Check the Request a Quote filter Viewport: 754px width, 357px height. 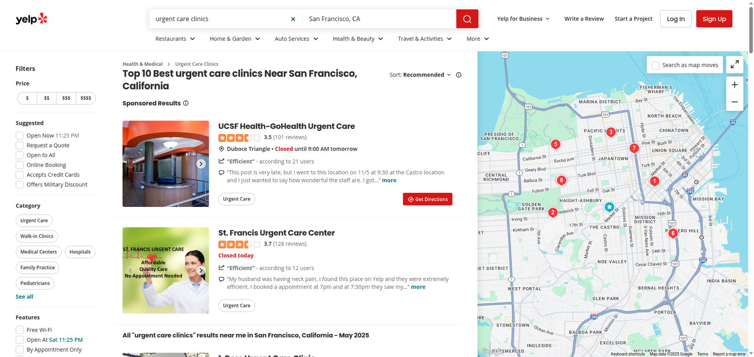click(x=20, y=145)
